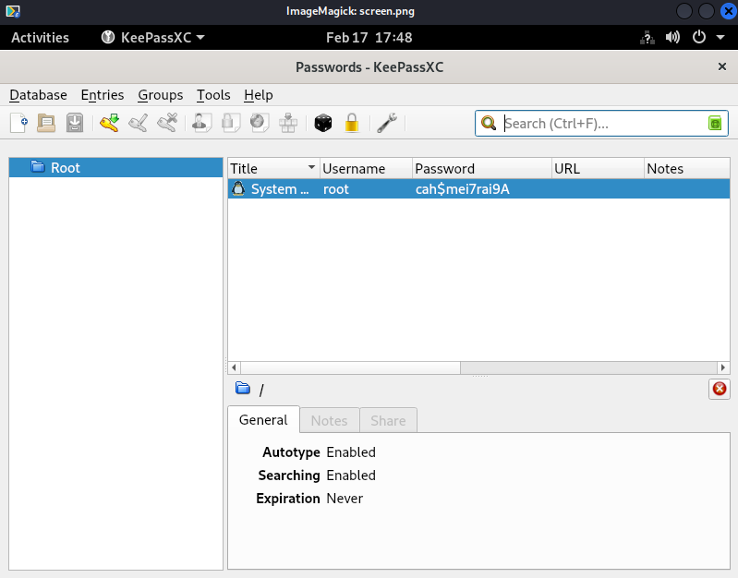Viewport: 738px width, 578px height.
Task: Create a new database via toolbar icon
Action: point(18,124)
